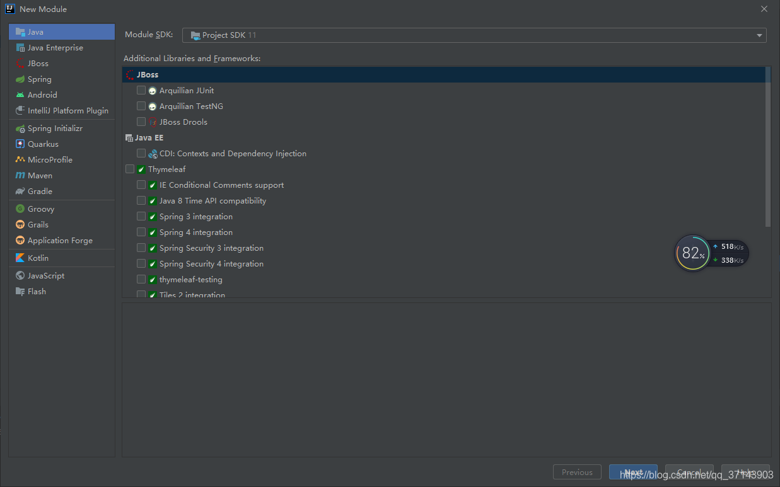Screen dimensions: 780x487
Task: Click the Application Forge icon
Action: (x=20, y=240)
